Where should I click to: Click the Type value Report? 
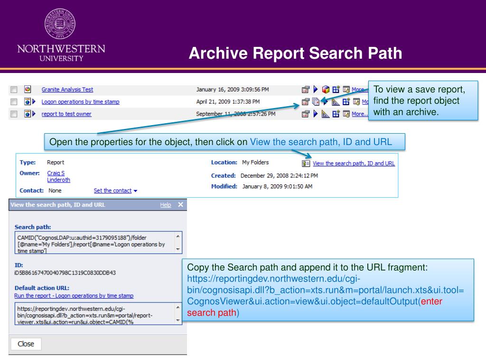[56, 162]
